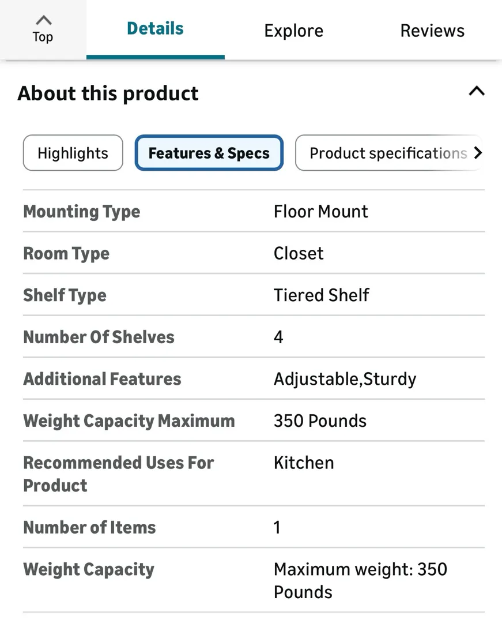Go to the Reviews tab
The height and width of the screenshot is (623, 502).
pos(432,31)
